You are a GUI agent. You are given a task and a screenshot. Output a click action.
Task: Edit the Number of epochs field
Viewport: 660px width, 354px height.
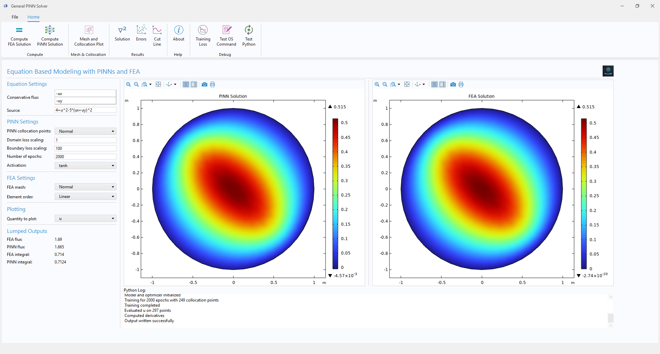85,156
